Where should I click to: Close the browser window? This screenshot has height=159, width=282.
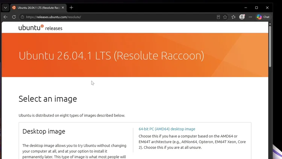point(267,8)
